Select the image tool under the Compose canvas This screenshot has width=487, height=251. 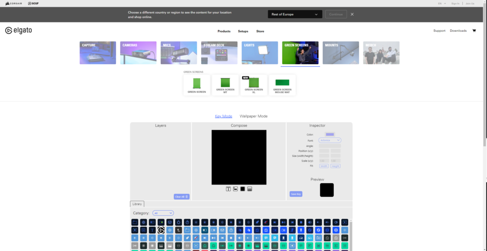[235, 189]
